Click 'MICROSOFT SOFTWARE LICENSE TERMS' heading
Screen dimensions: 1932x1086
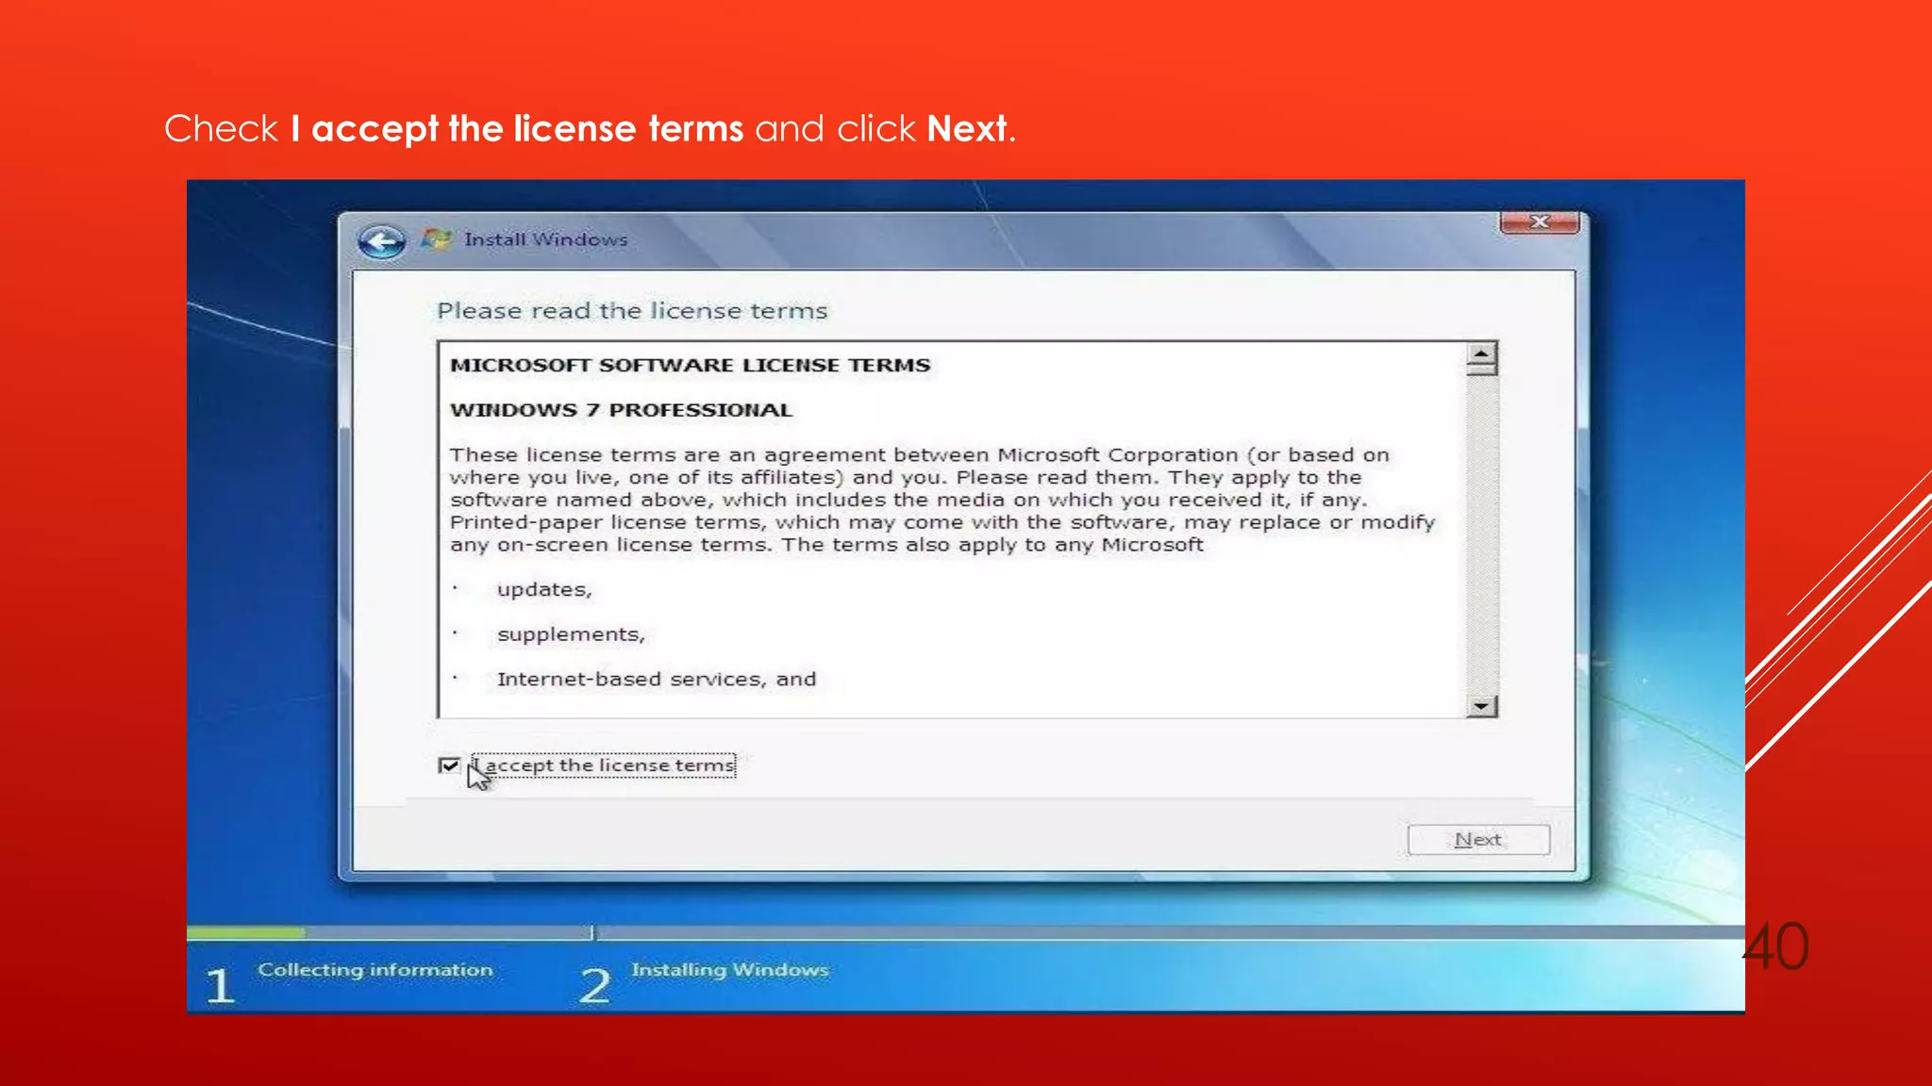pos(690,365)
